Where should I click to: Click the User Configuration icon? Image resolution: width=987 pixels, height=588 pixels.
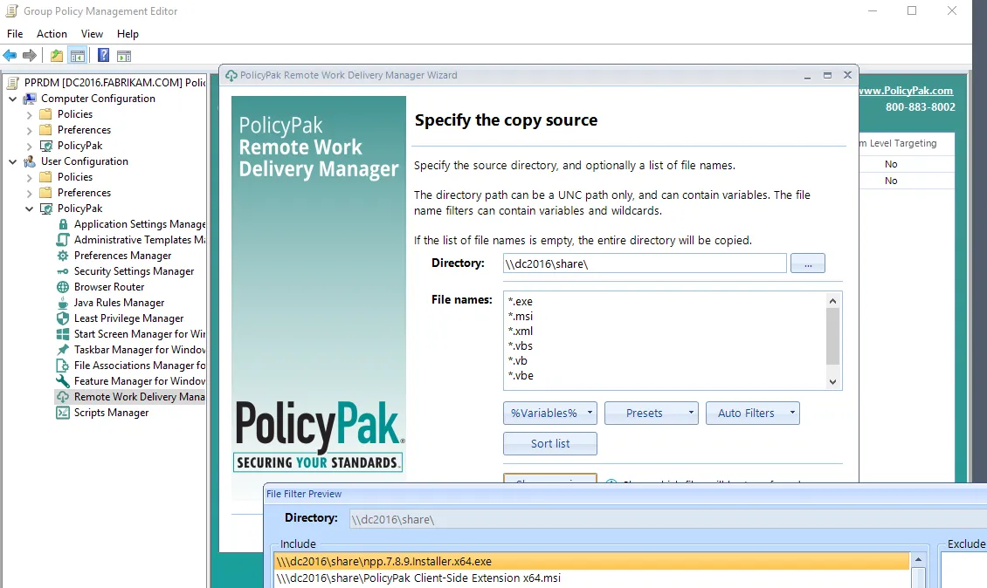click(x=30, y=161)
